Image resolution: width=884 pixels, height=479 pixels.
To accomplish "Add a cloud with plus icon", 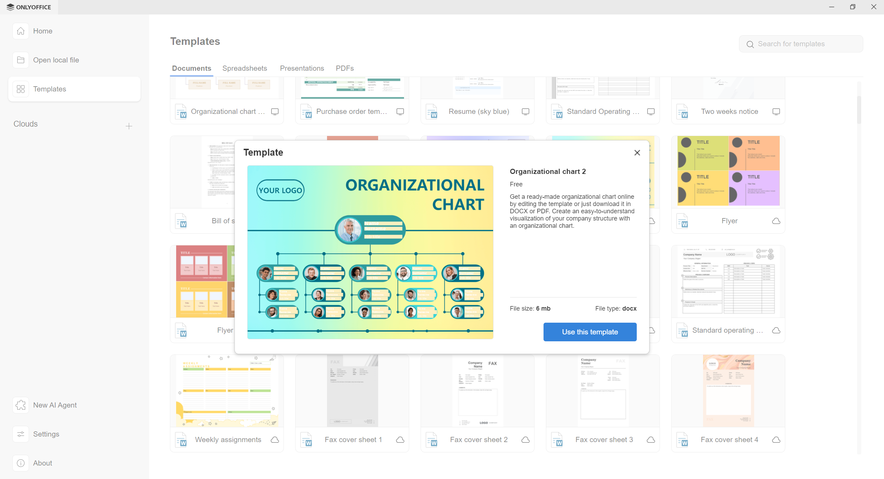I will click(x=129, y=126).
